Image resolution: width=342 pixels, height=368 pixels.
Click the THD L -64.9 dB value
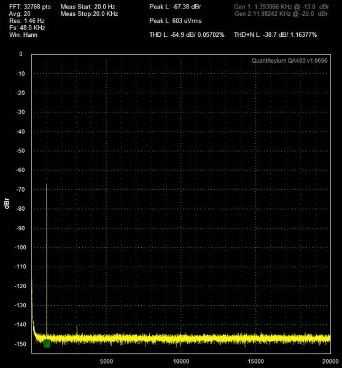[187, 35]
